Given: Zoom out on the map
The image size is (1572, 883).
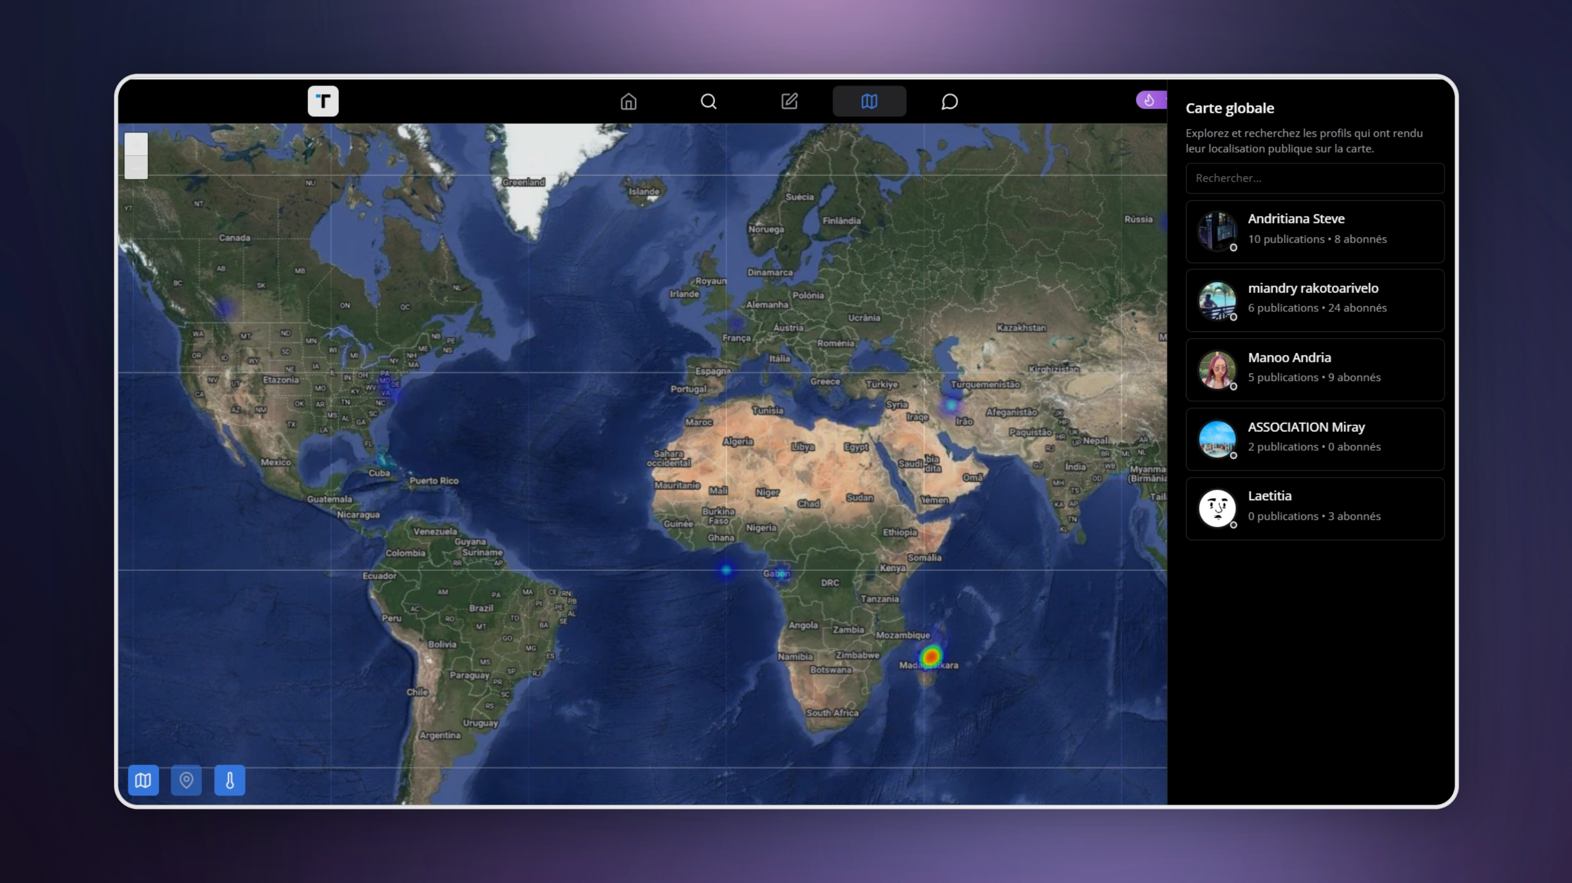Looking at the screenshot, I should 136,167.
